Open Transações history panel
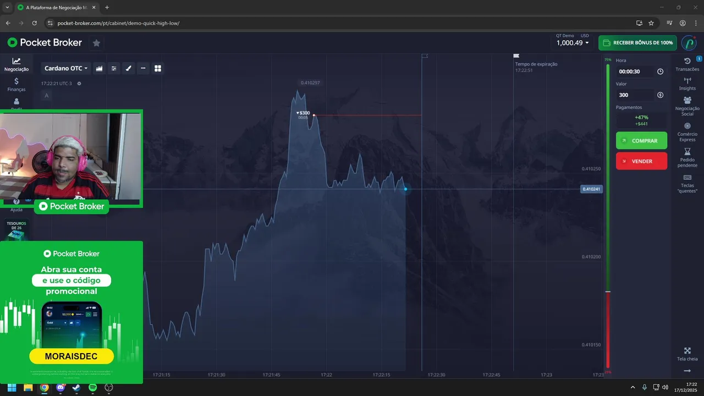 pyautogui.click(x=687, y=64)
